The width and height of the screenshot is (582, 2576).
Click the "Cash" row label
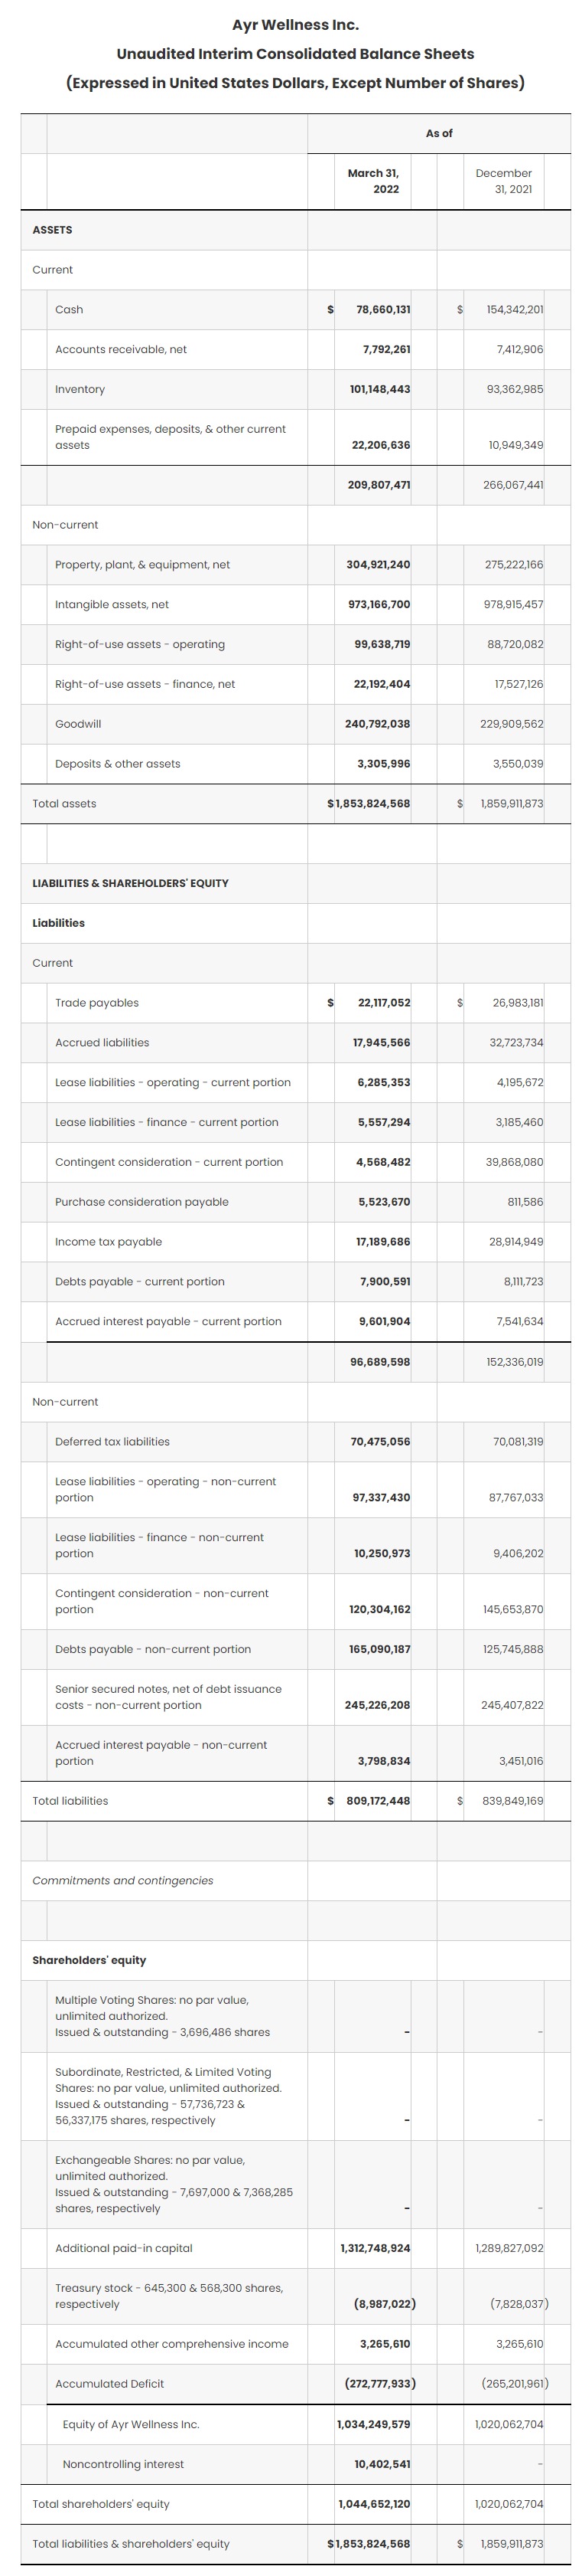pos(69,310)
